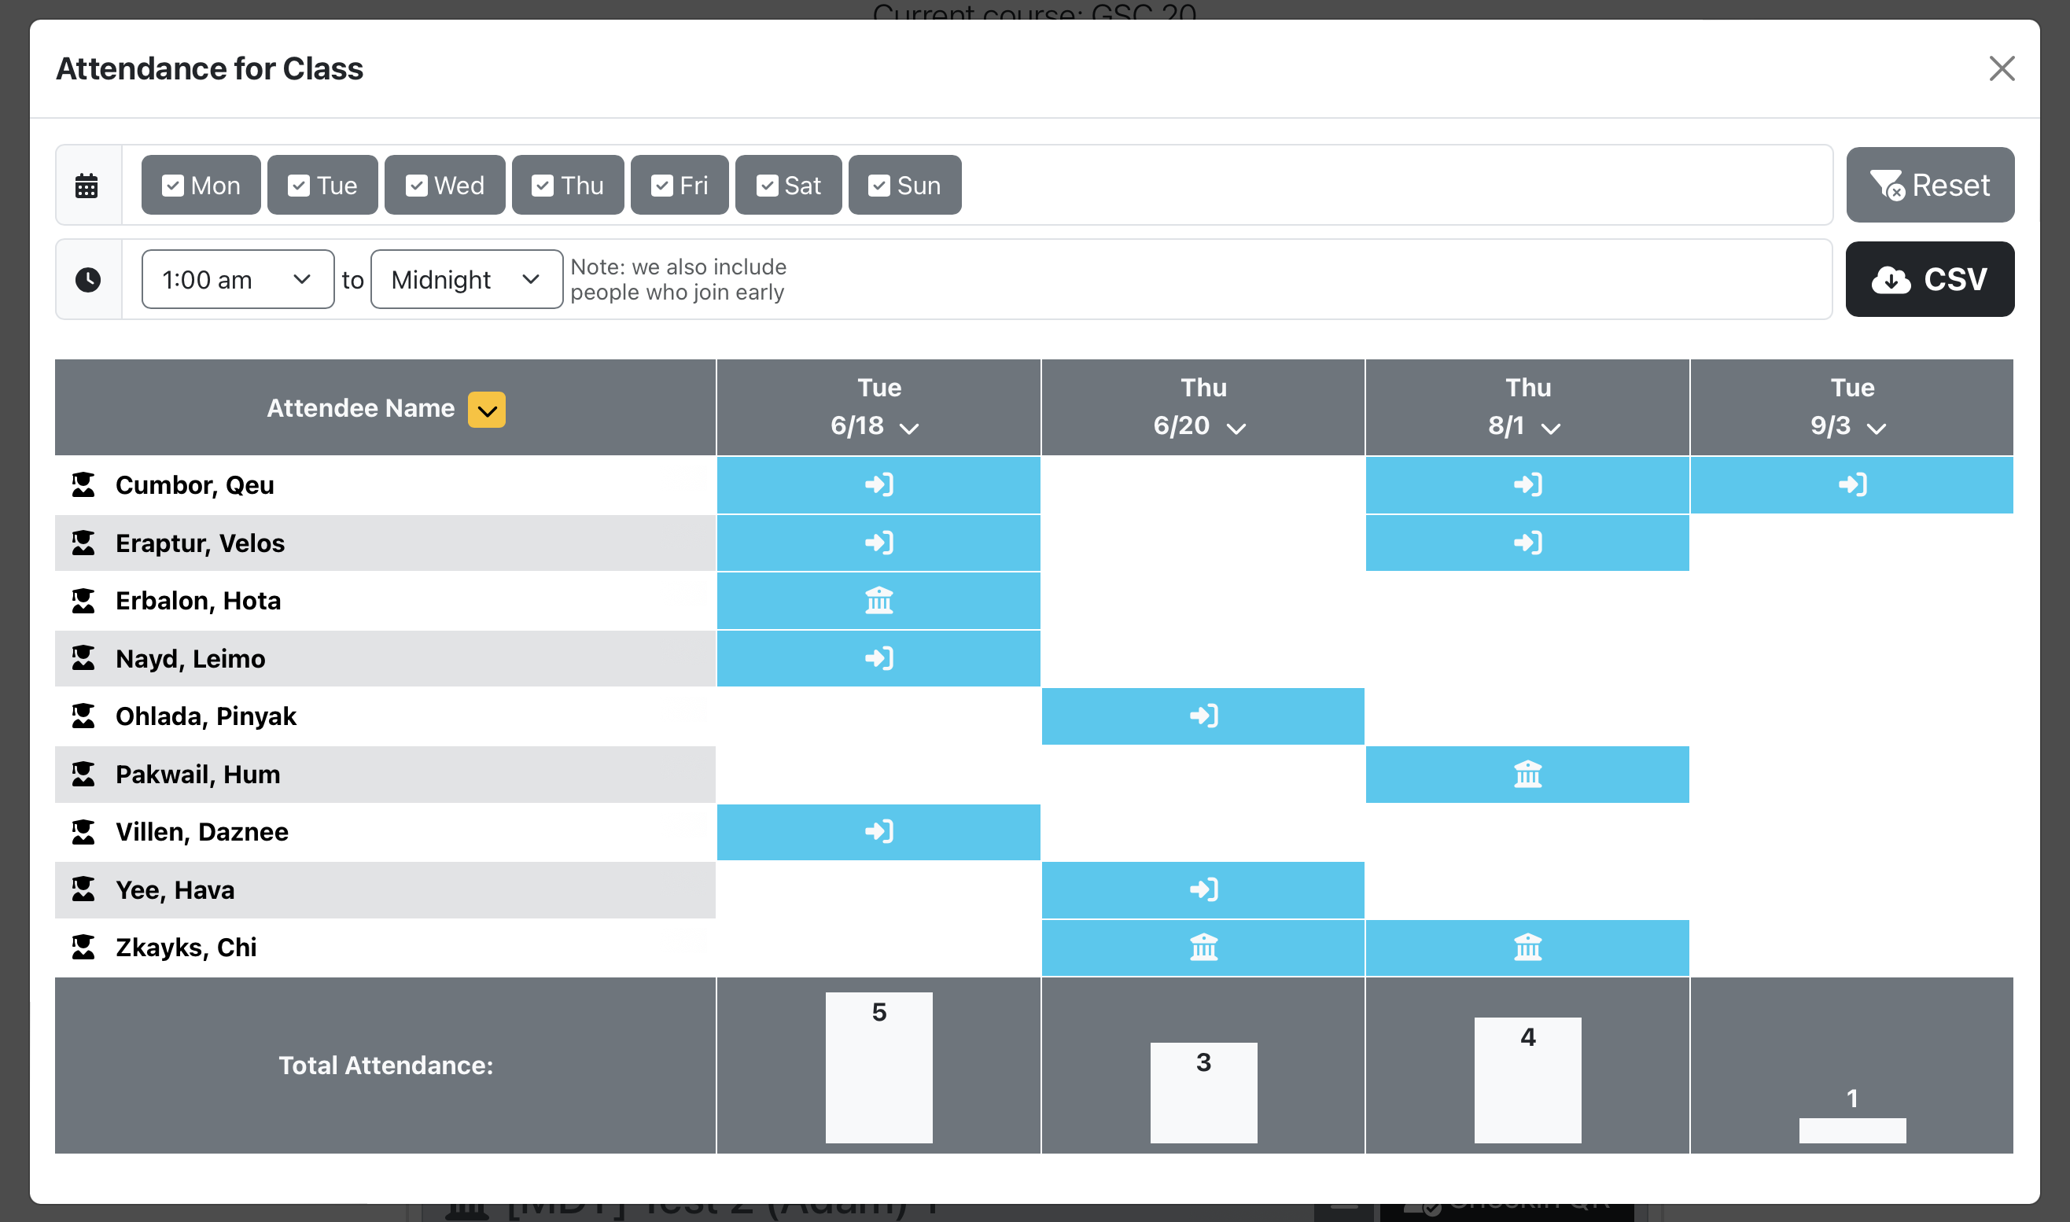The image size is (2070, 1222).
Task: Uncheck the Tue day filter
Action: [x=322, y=186]
